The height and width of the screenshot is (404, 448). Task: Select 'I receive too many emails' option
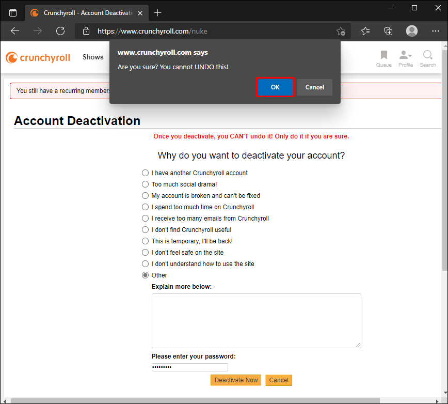pyautogui.click(x=145, y=219)
